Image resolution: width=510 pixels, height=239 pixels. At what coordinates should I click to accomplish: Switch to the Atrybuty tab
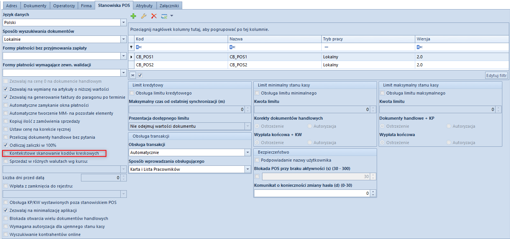(x=144, y=6)
